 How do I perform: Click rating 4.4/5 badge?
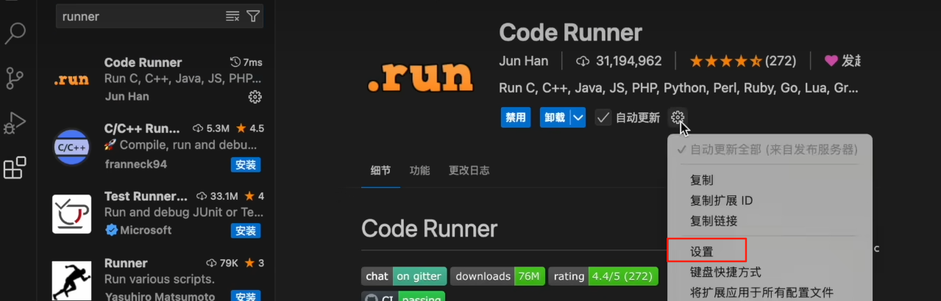click(x=603, y=276)
